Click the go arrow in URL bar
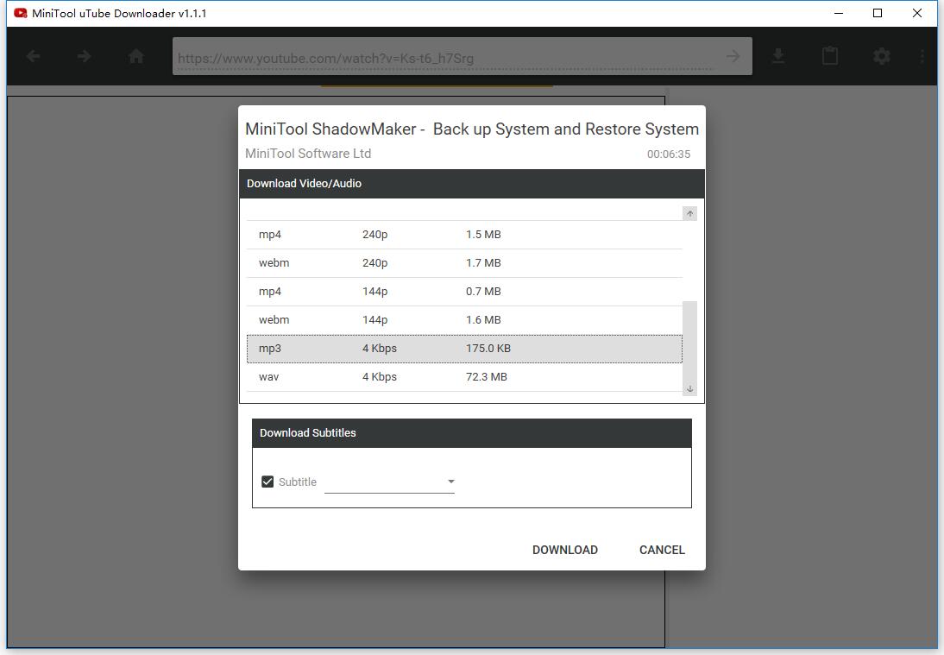Screen dimensions: 944x655 click(x=733, y=57)
